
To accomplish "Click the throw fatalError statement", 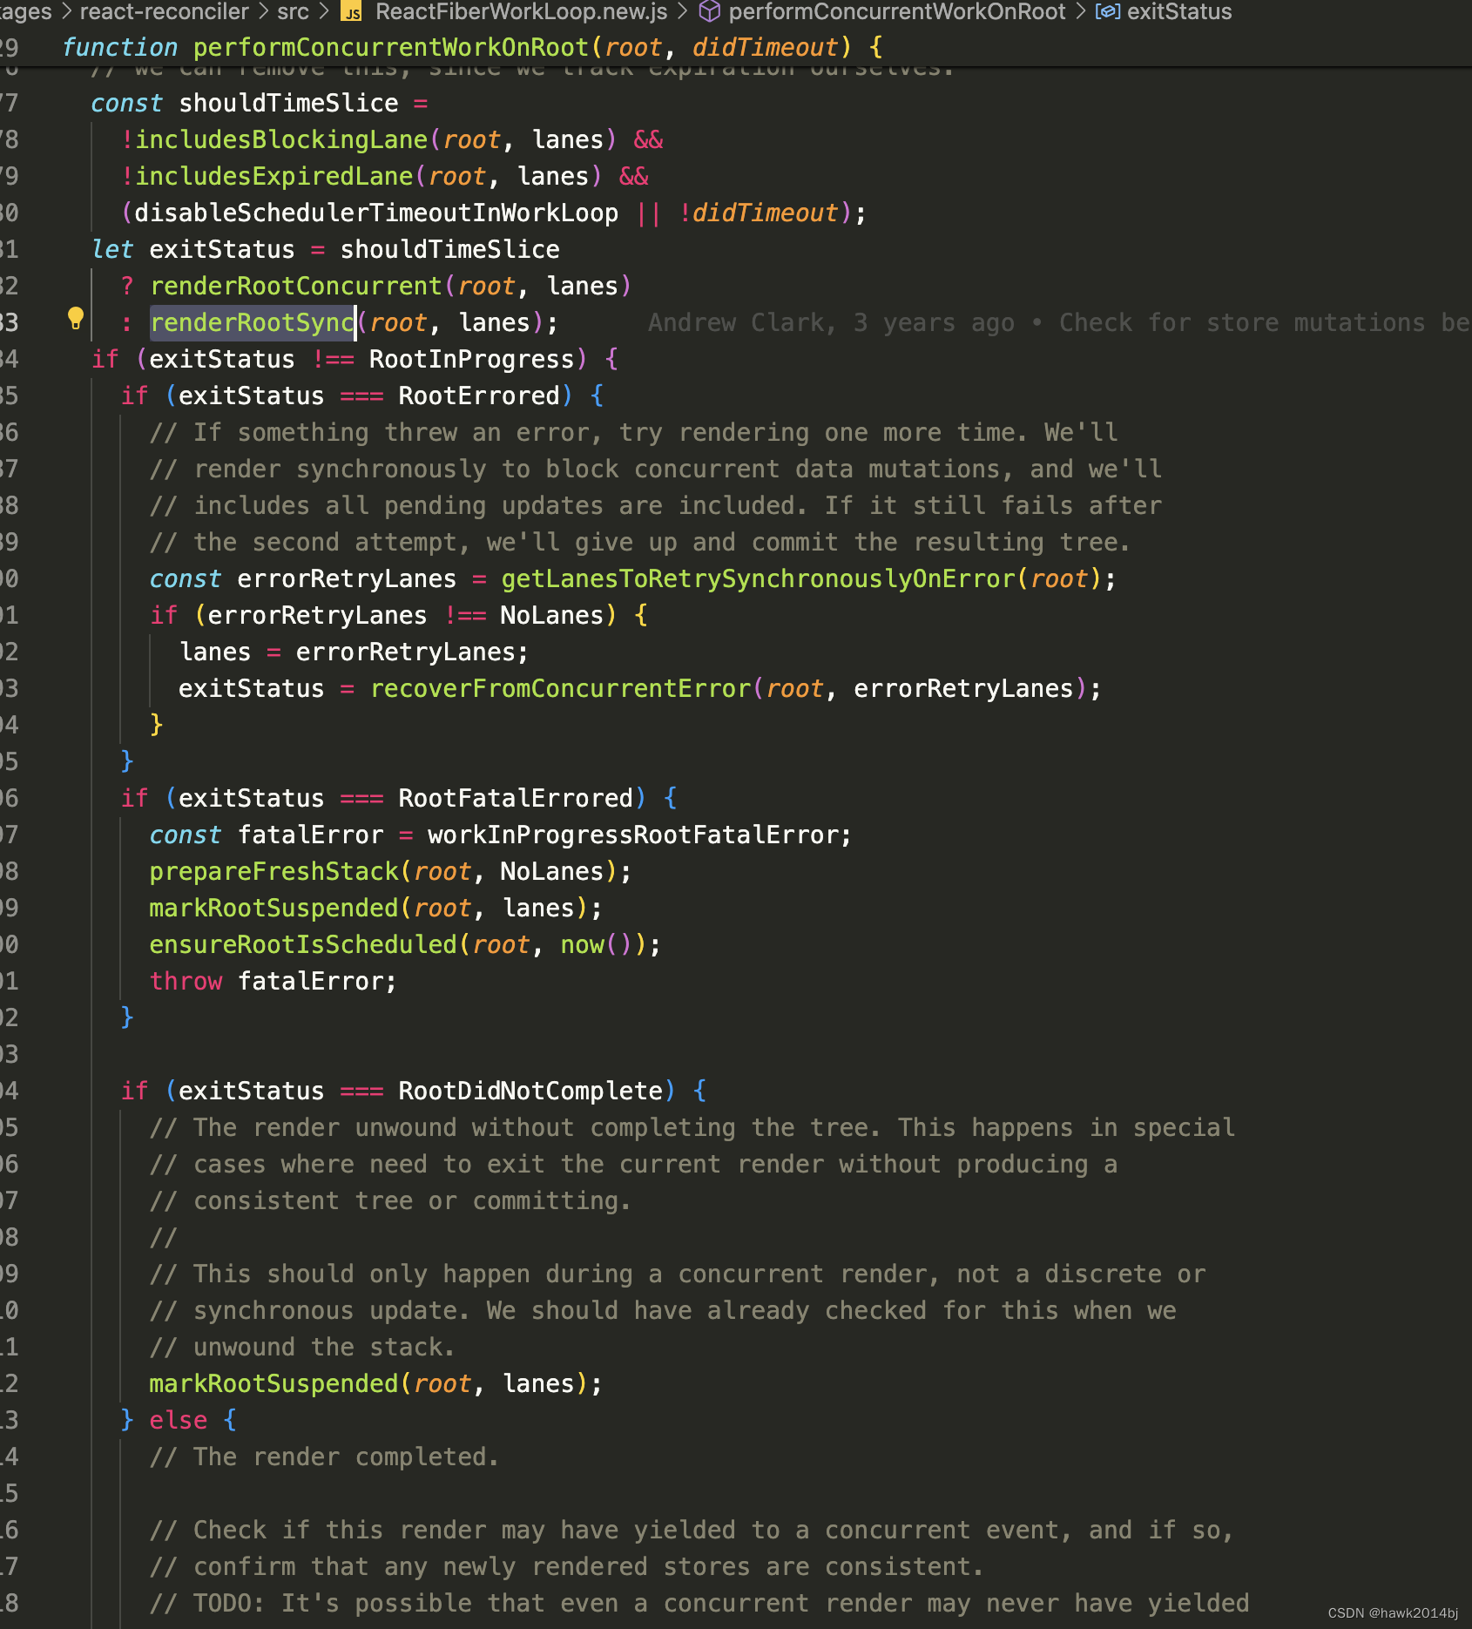I will click(273, 981).
